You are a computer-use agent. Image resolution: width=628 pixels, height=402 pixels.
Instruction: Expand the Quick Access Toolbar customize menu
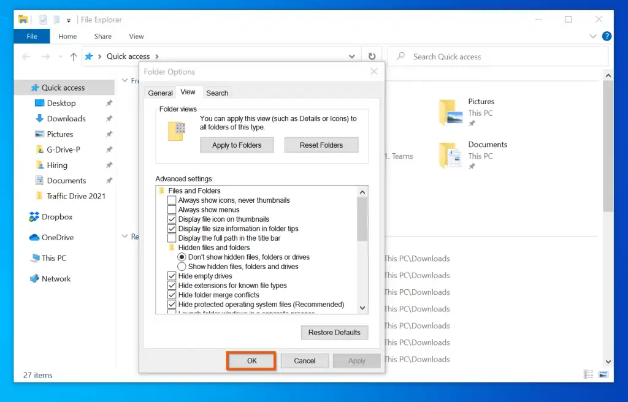pyautogui.click(x=68, y=19)
